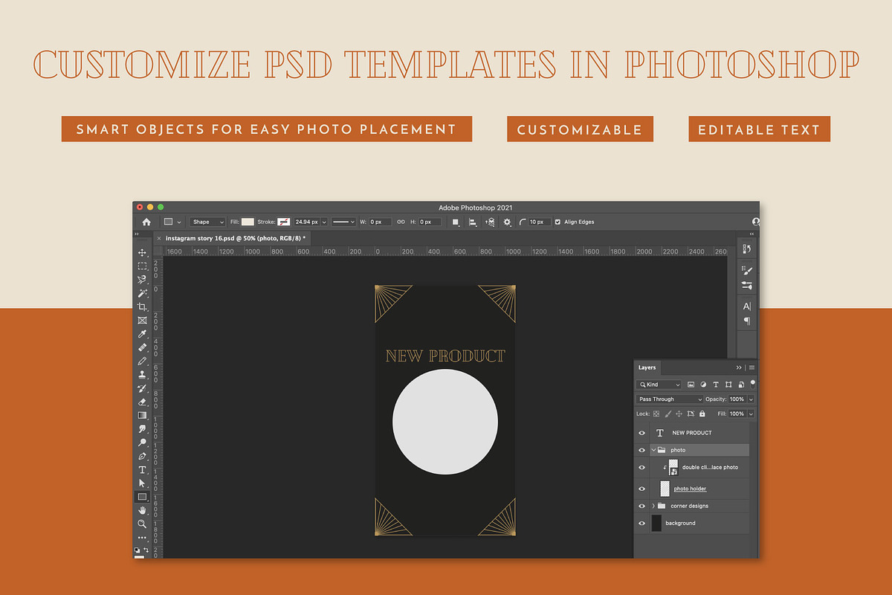Open the Layers panel hamburger menu
Viewport: 892px width, 595px height.
(x=752, y=367)
